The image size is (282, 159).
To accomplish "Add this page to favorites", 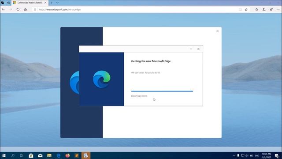I will 246,10.
